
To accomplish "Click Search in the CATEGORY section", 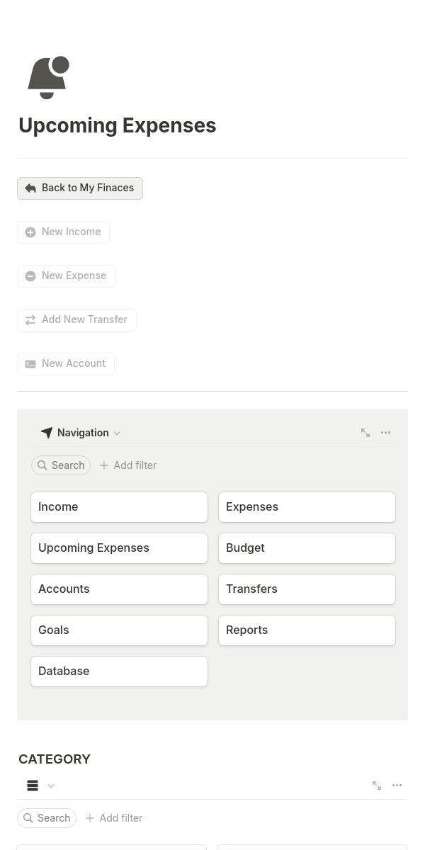I will pos(47,818).
